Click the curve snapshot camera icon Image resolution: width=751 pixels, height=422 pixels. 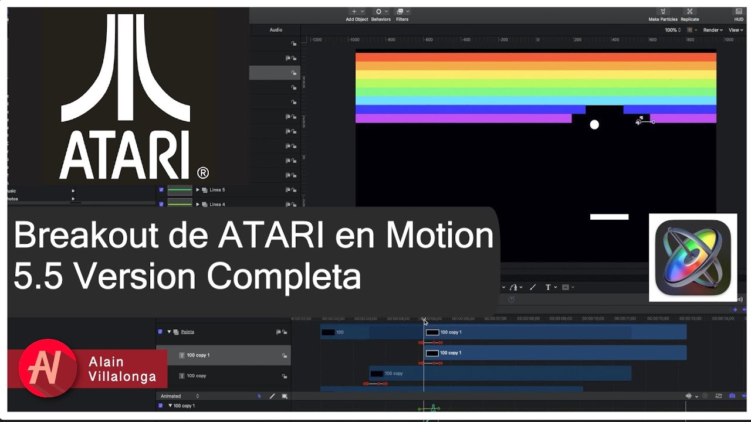point(732,396)
